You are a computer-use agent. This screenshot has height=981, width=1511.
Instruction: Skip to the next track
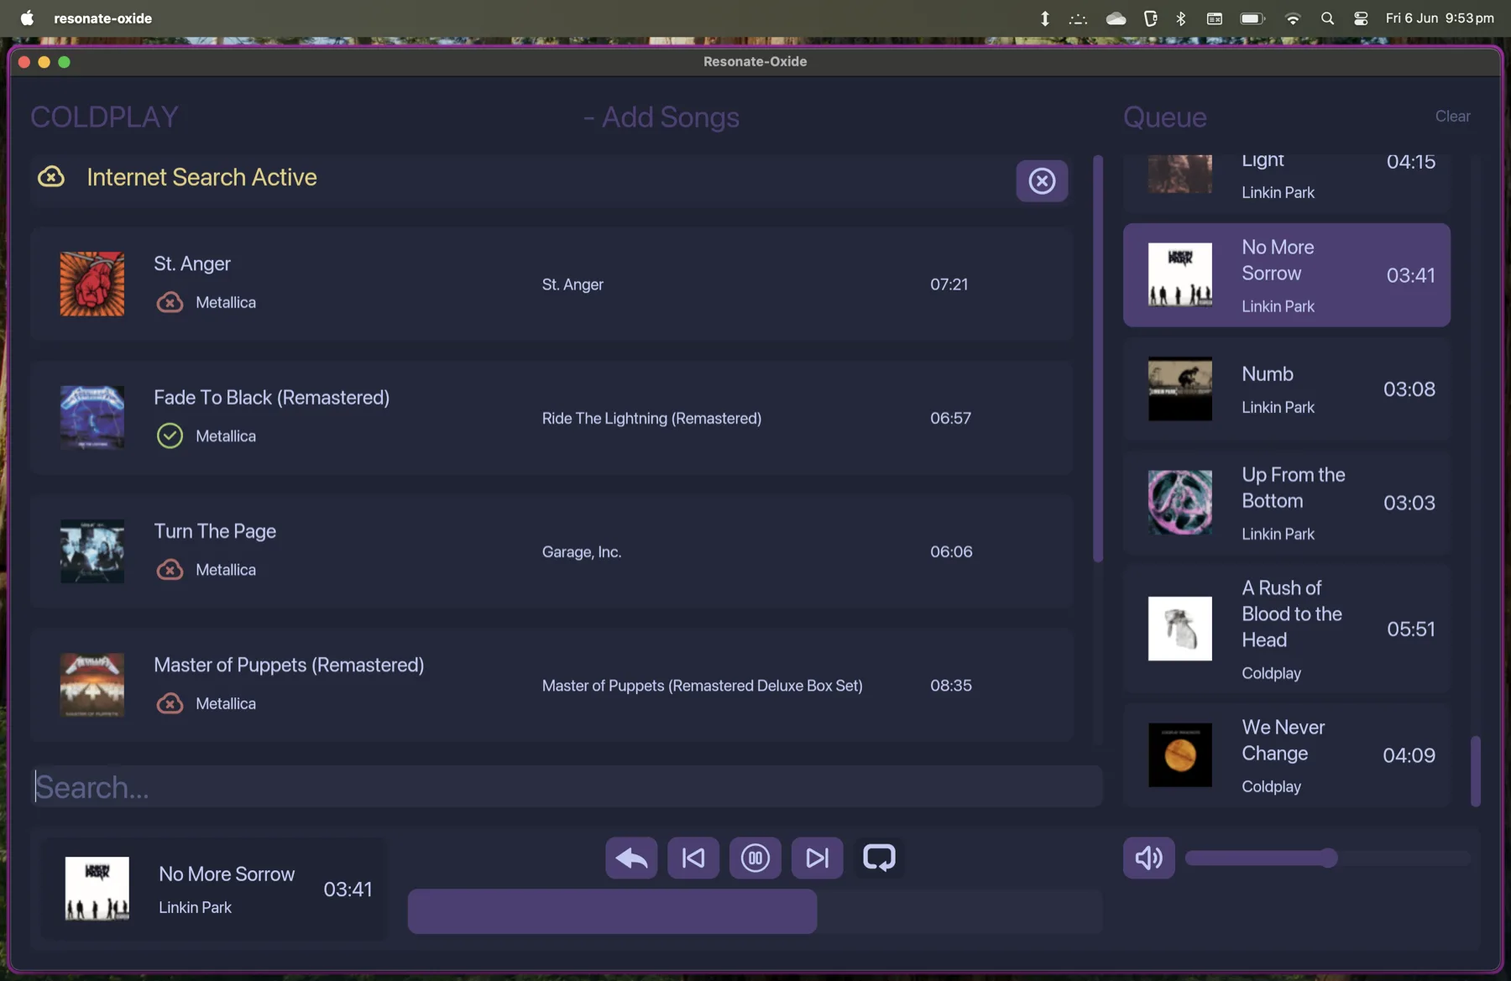(818, 858)
